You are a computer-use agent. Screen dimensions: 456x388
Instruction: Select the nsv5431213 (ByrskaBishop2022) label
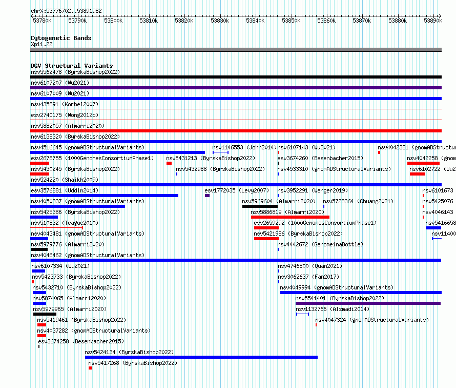coord(211,158)
